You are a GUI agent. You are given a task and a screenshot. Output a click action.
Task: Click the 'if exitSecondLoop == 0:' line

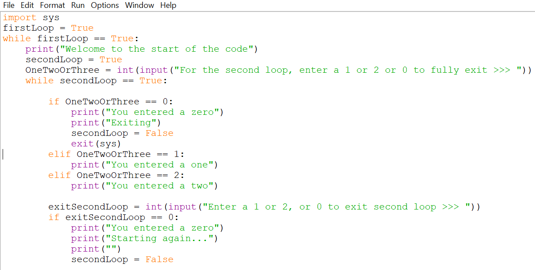114,217
